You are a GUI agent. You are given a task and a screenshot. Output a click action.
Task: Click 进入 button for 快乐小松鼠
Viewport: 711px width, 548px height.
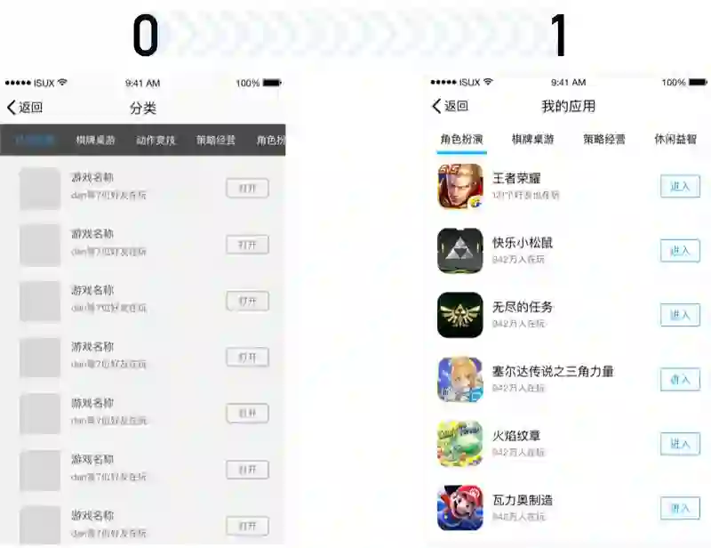(x=680, y=251)
